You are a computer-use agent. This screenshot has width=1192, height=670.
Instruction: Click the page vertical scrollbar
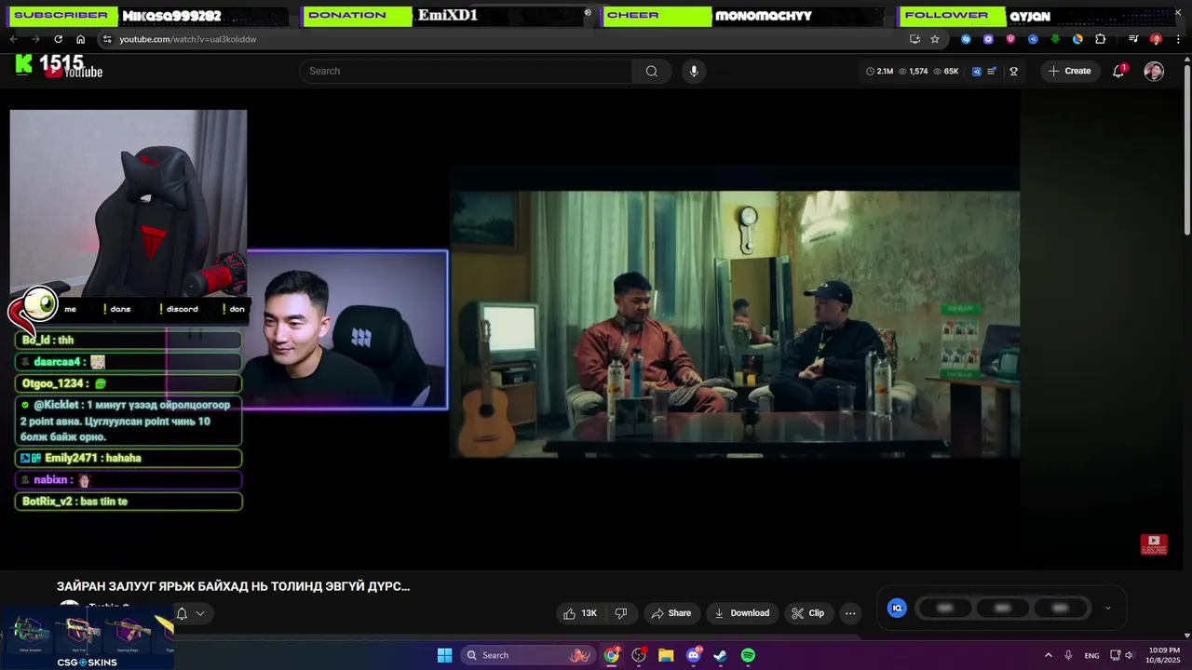coord(1186,149)
